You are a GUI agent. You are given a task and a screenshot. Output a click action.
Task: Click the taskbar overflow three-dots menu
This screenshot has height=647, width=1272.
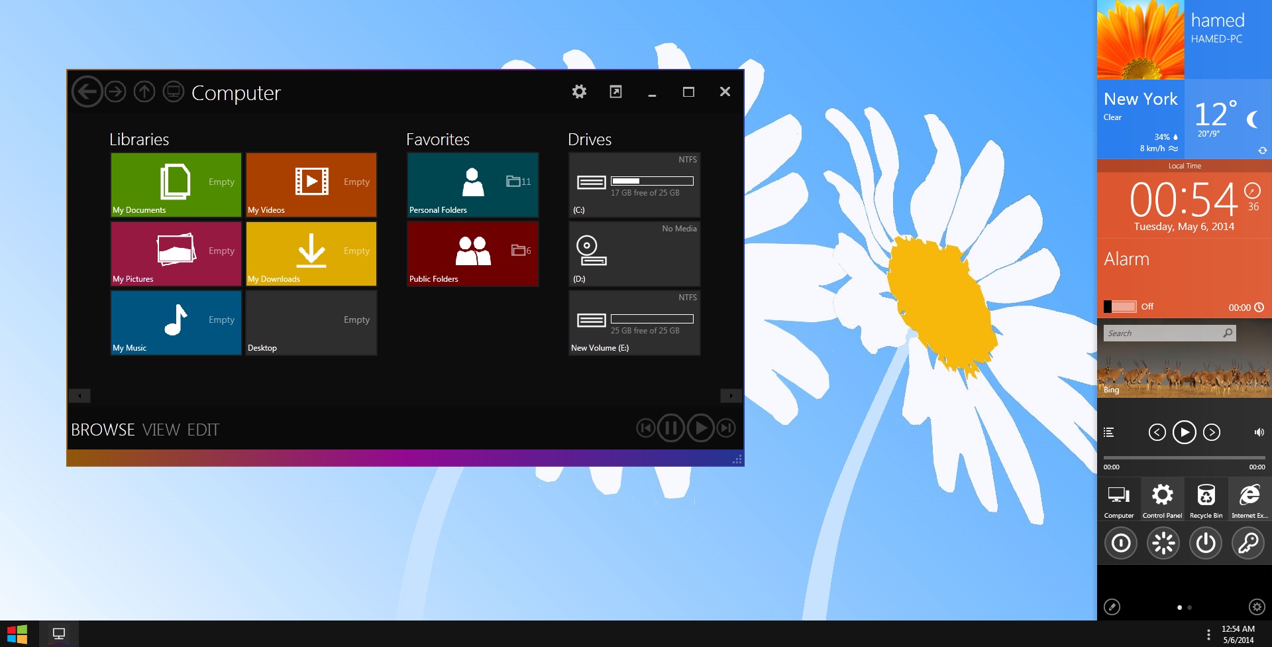[x=1208, y=634]
